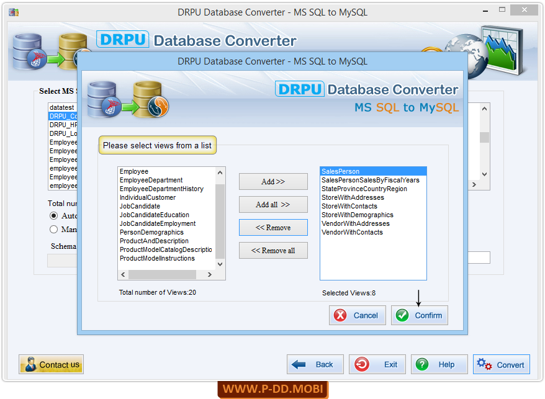
Task: Click up arrow of main window list scrollbar
Action: click(x=485, y=109)
